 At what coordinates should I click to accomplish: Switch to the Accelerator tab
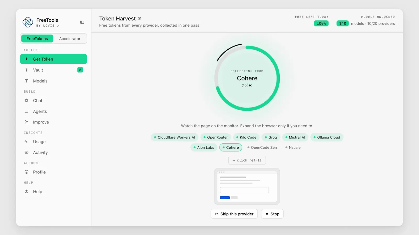click(x=70, y=39)
